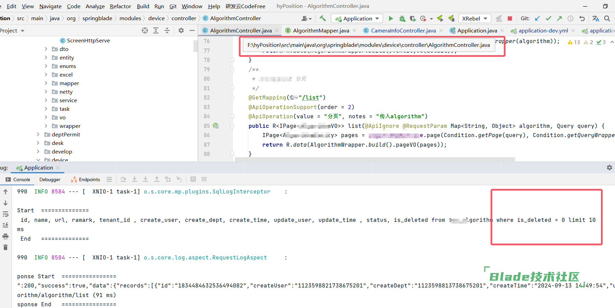Click the /list mapping URL link
Image resolution: width=615 pixels, height=308 pixels.
310,98
